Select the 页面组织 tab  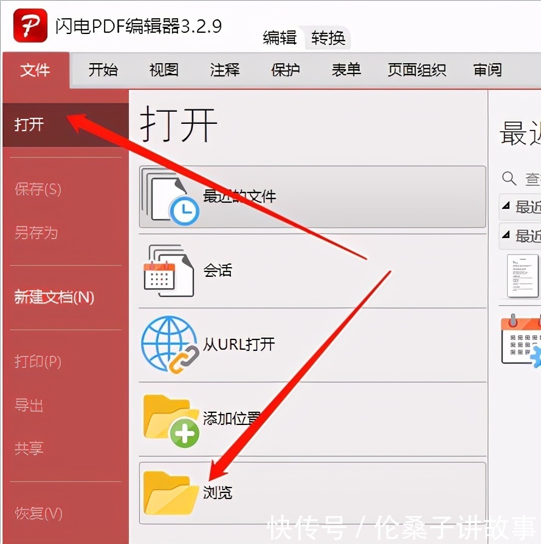pos(416,70)
